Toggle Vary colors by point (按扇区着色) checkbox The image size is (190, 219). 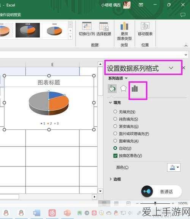[115, 156]
